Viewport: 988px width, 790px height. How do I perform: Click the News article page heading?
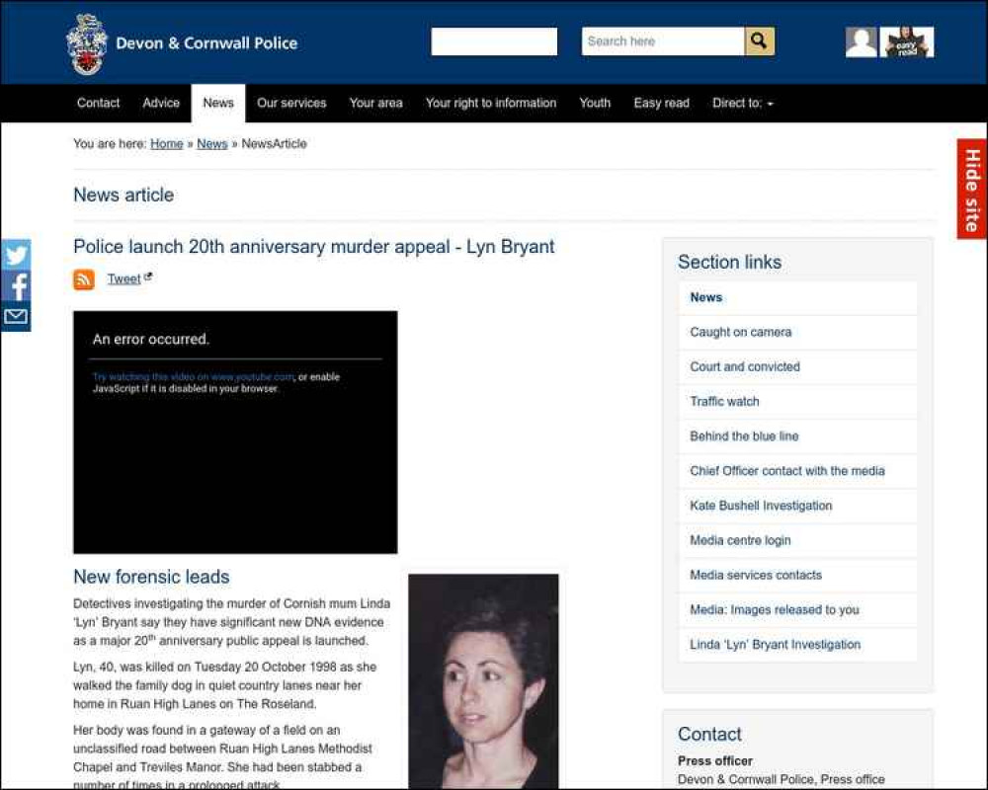[123, 195]
